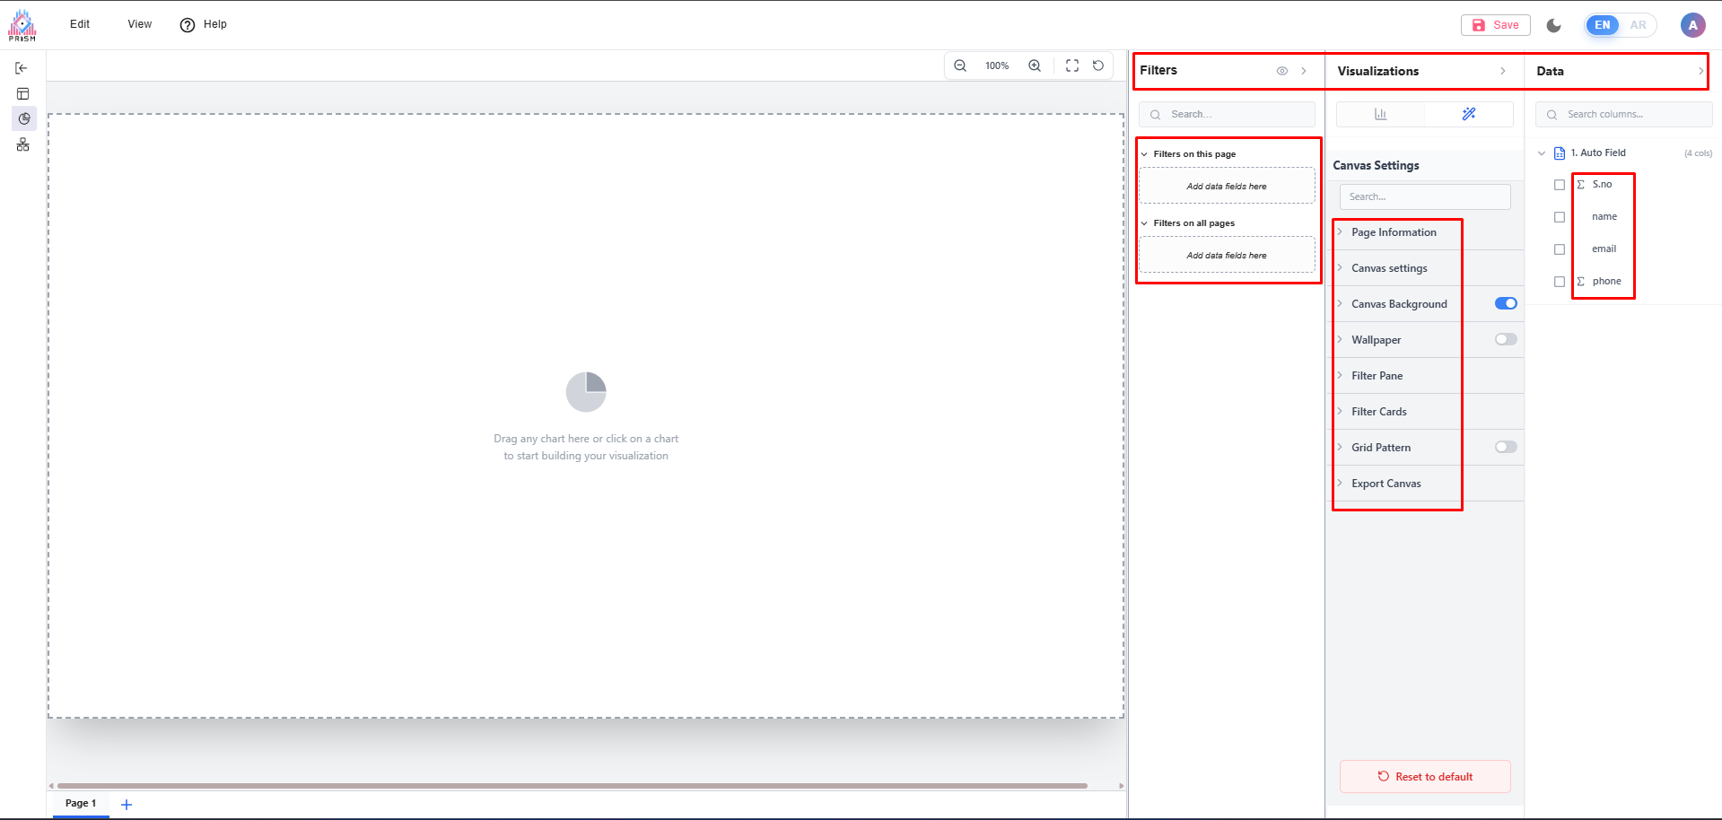Image resolution: width=1722 pixels, height=820 pixels.
Task: Toggle Filters pane eye visibility icon
Action: point(1282,71)
